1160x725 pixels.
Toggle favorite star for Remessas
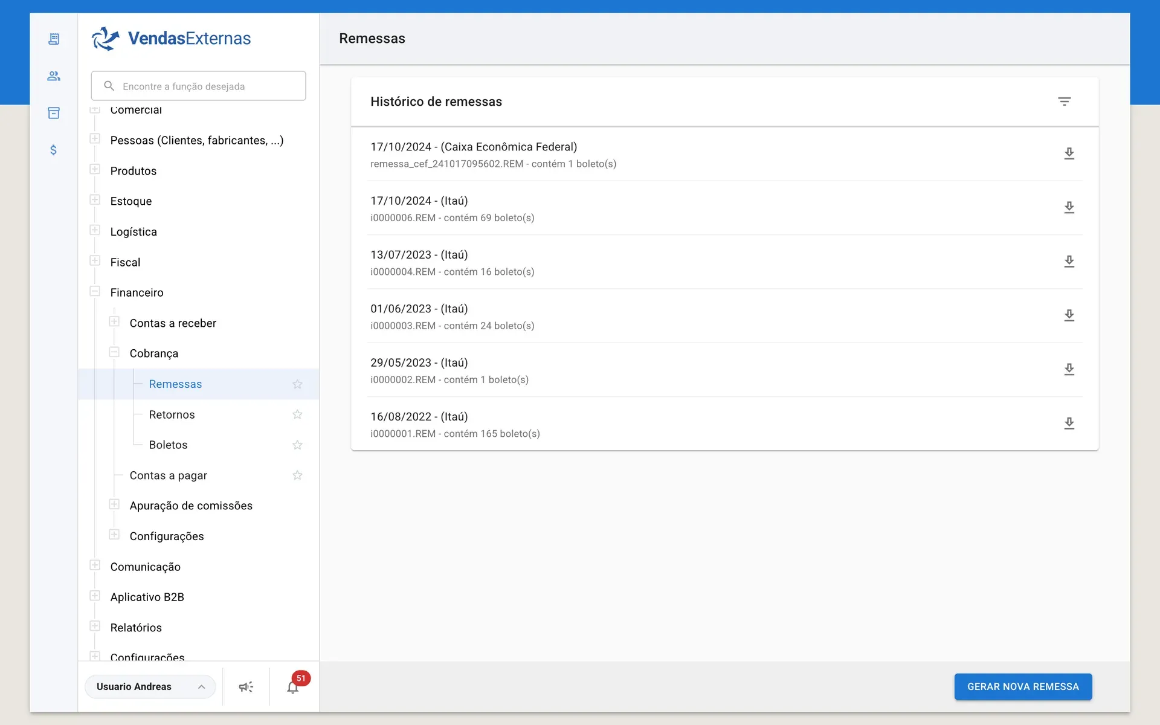(297, 384)
